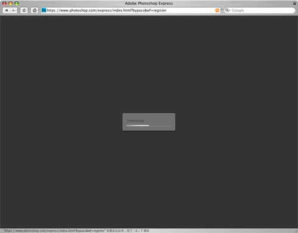Click the orange icon in the address bar
Viewport: 298px width, 233px height.
coord(218,10)
